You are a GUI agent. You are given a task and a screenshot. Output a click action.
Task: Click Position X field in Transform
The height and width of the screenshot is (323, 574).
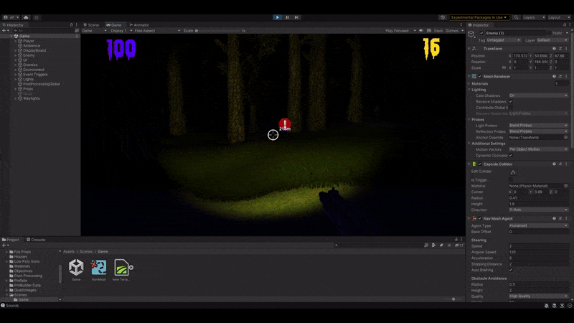point(521,56)
